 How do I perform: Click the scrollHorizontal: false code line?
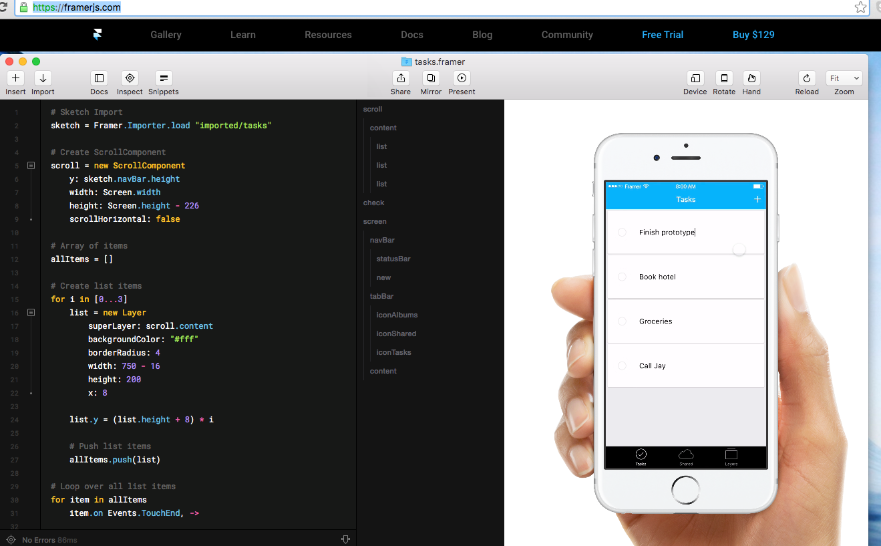(x=124, y=219)
